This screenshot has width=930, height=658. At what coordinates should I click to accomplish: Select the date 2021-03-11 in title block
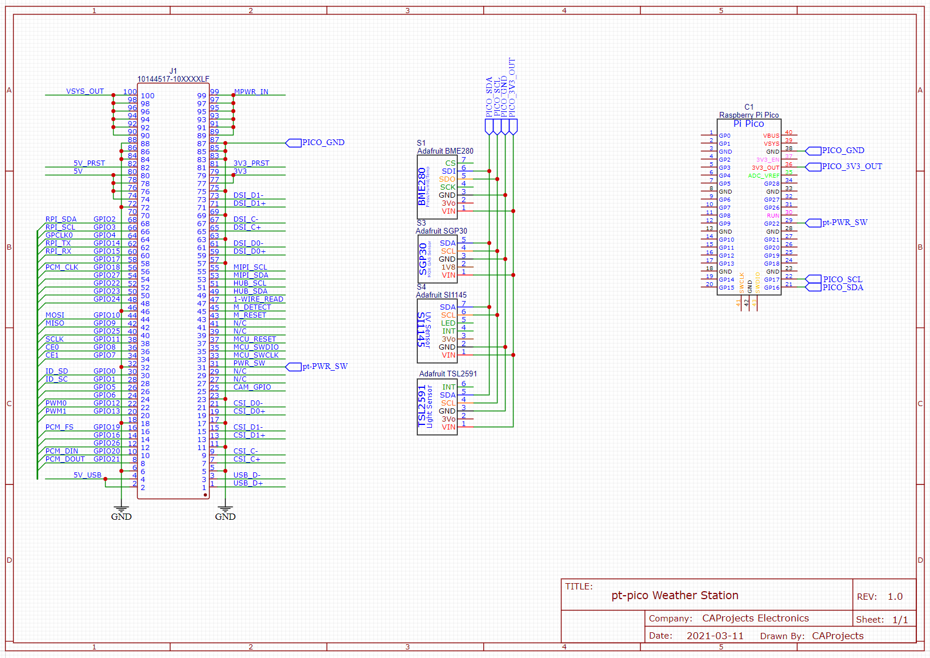point(715,636)
